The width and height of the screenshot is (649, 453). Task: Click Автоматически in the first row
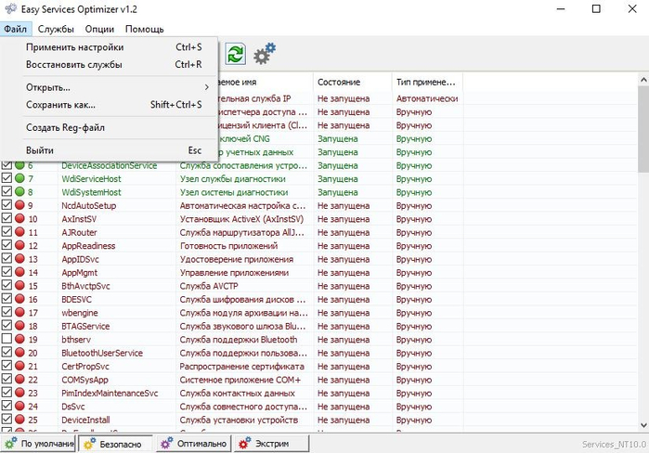click(427, 98)
